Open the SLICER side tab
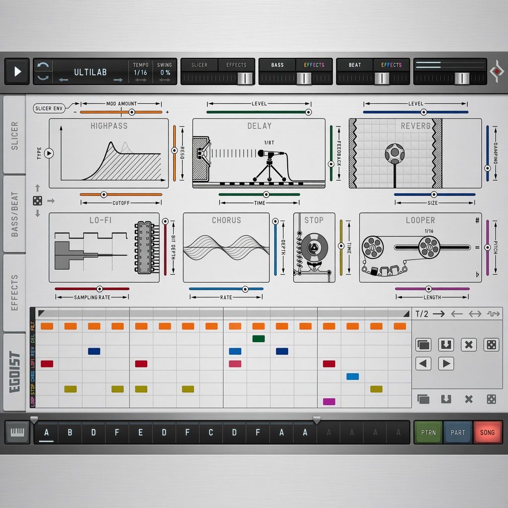The height and width of the screenshot is (508, 508). coord(14,135)
